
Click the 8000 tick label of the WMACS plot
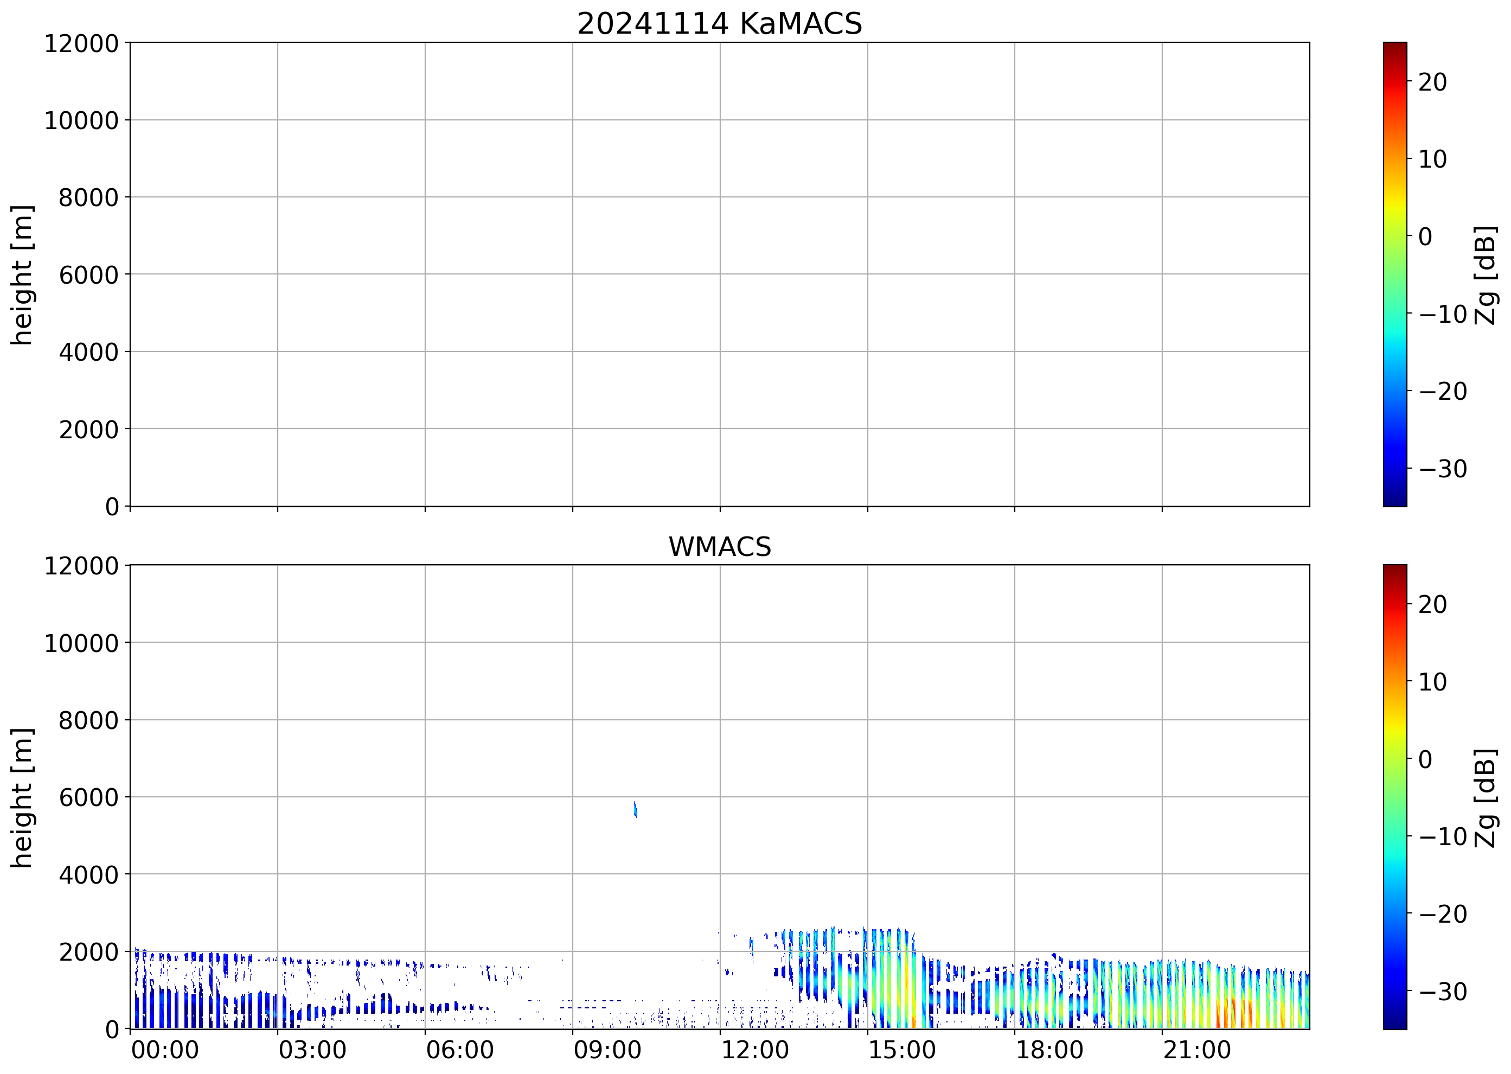tap(88, 720)
